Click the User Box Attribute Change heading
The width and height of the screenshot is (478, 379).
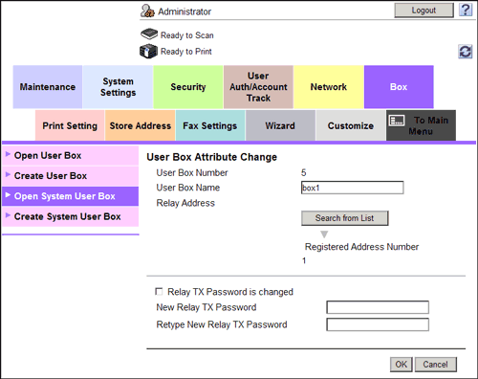pos(212,157)
